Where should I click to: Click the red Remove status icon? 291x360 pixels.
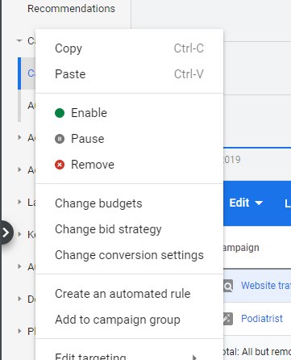point(60,165)
